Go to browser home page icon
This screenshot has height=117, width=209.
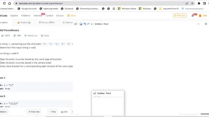coord(9,3)
